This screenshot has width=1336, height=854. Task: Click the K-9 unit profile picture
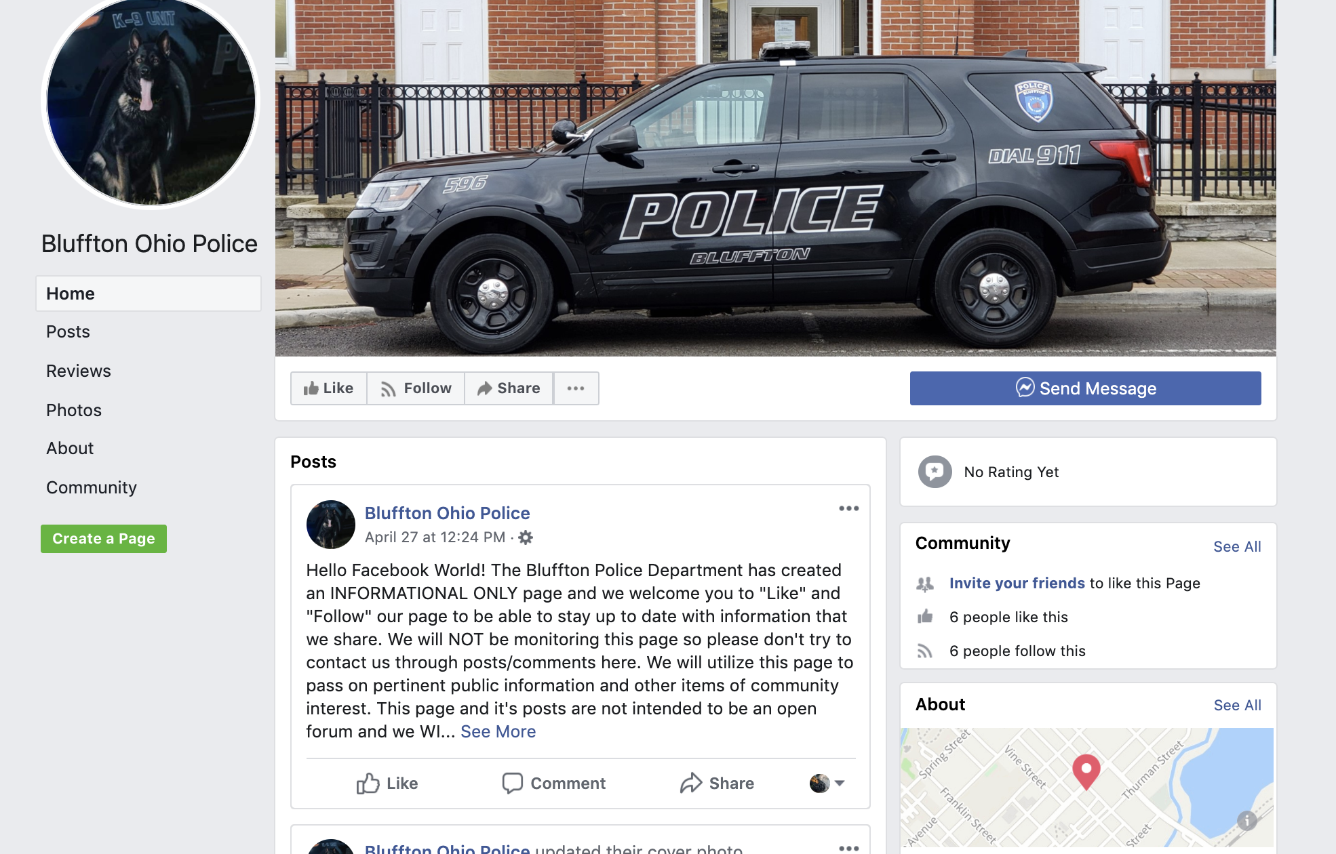click(151, 101)
